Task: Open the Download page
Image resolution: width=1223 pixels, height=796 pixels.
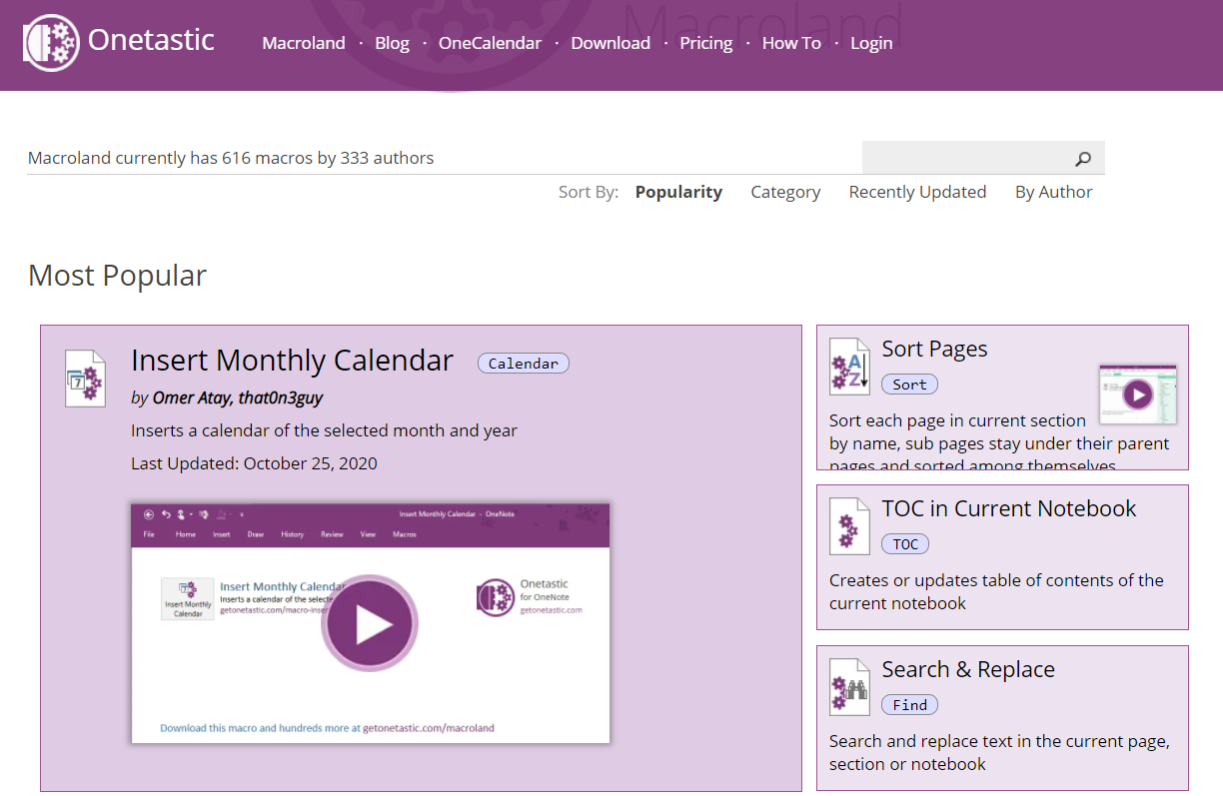Action: 611,43
